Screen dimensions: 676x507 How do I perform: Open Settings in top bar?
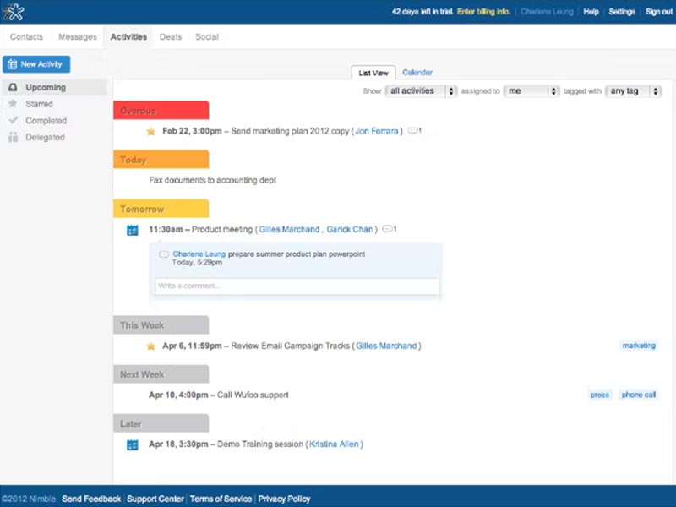[622, 12]
